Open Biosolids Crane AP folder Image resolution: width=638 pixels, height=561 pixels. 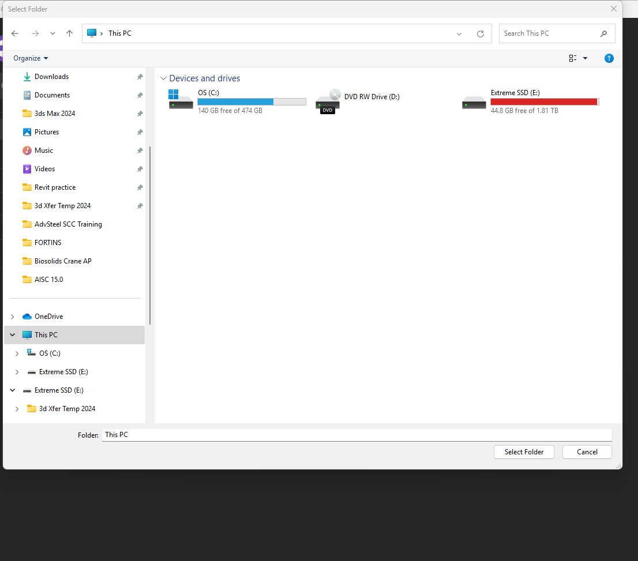(63, 261)
